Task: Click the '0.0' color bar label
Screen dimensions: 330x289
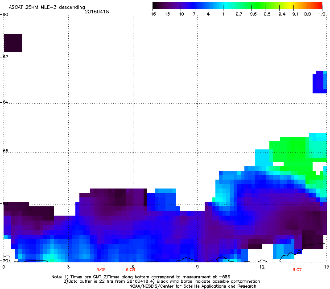Action: 308,14
